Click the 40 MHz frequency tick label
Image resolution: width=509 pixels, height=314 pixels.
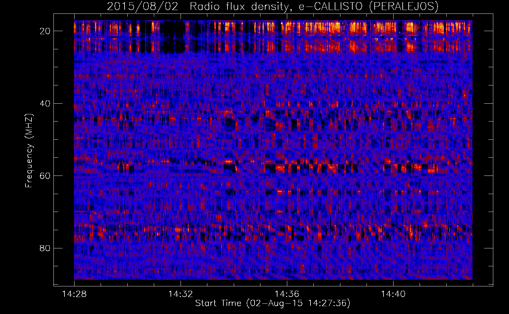(45, 104)
